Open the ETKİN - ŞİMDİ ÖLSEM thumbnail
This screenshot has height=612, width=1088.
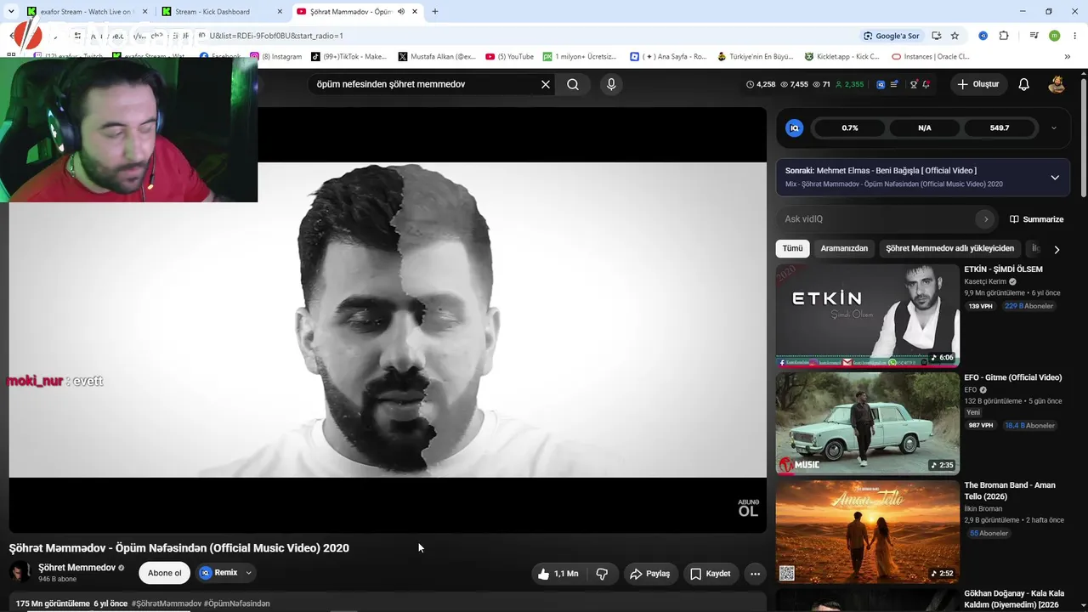pos(867,315)
